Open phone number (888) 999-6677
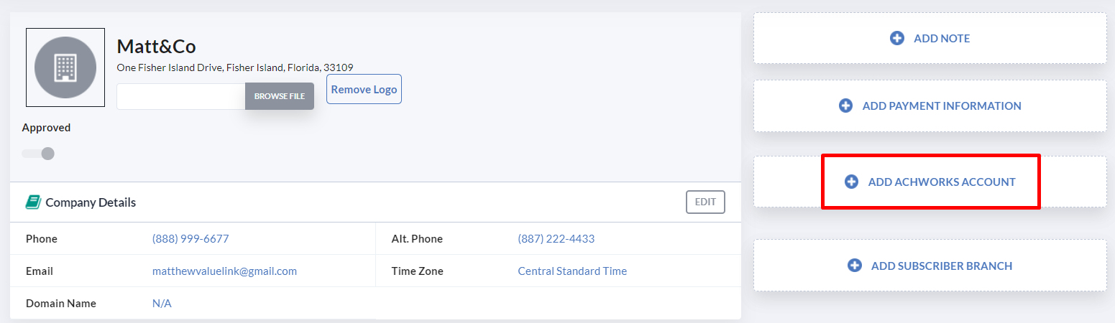 coord(191,239)
